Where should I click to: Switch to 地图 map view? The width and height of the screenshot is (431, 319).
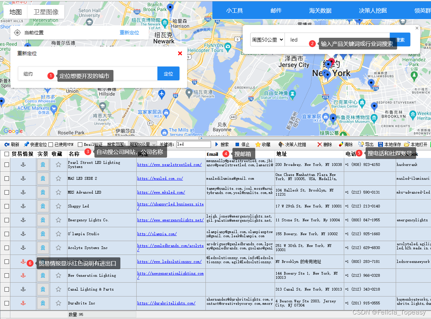click(16, 12)
